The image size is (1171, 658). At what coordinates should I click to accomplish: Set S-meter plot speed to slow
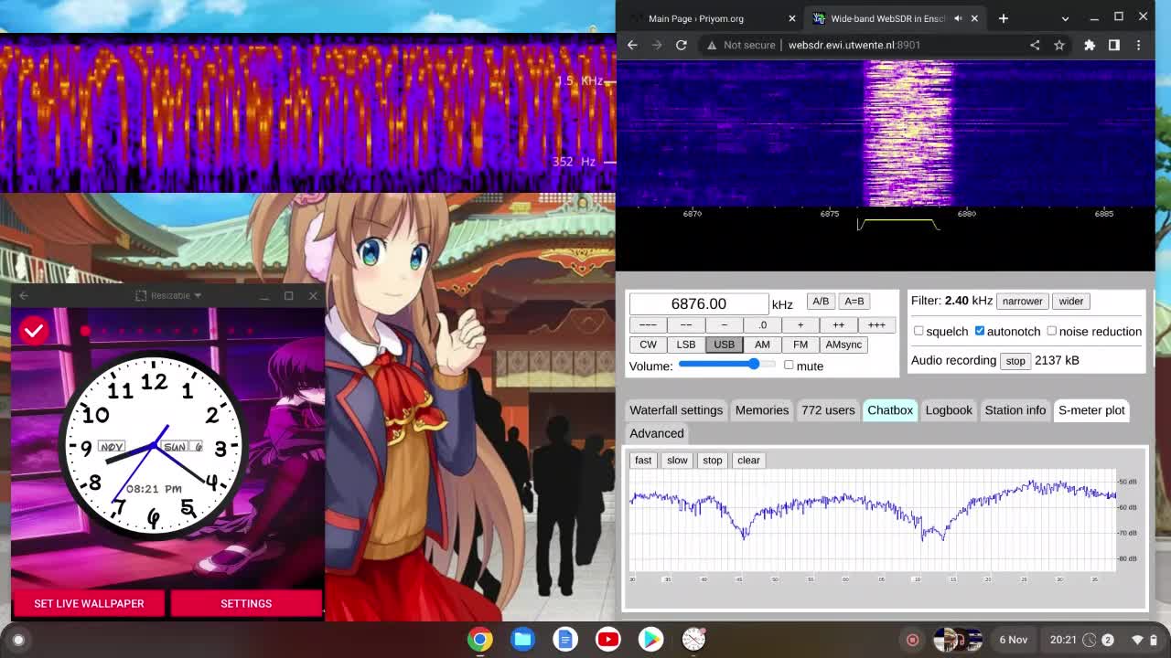[677, 460]
